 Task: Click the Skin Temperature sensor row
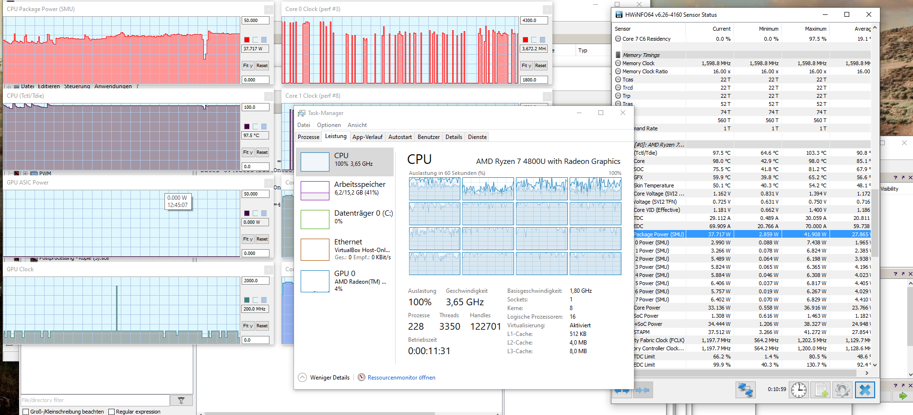[752, 185]
